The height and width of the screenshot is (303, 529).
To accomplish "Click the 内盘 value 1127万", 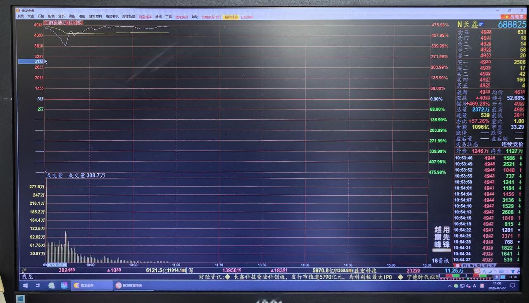I will point(514,151).
